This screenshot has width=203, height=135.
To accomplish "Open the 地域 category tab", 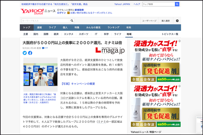I will coord(129,34).
